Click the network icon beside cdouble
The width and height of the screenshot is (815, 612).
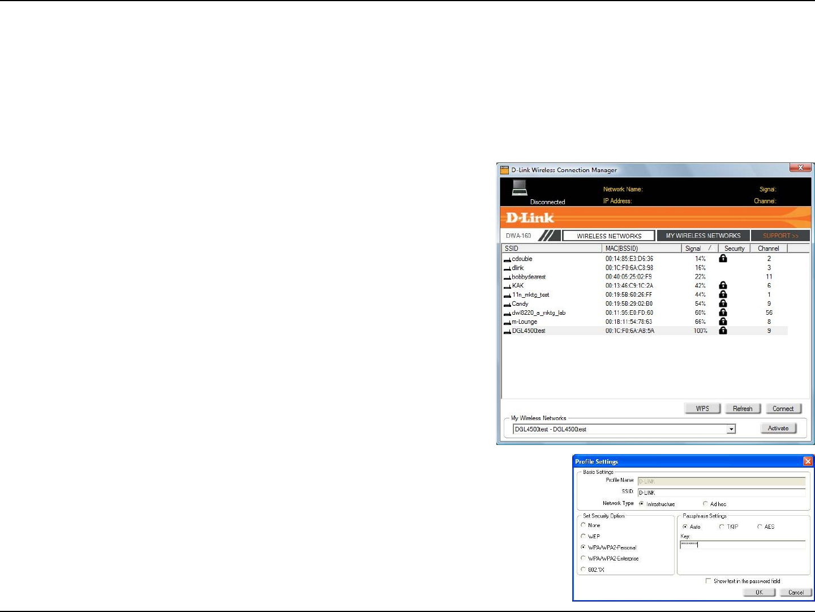coord(507,259)
